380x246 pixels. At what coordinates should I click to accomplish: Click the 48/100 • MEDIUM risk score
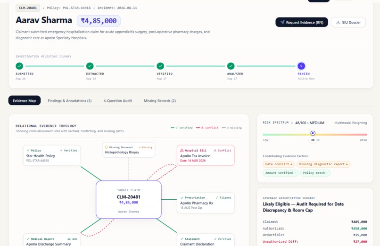(x=309, y=123)
